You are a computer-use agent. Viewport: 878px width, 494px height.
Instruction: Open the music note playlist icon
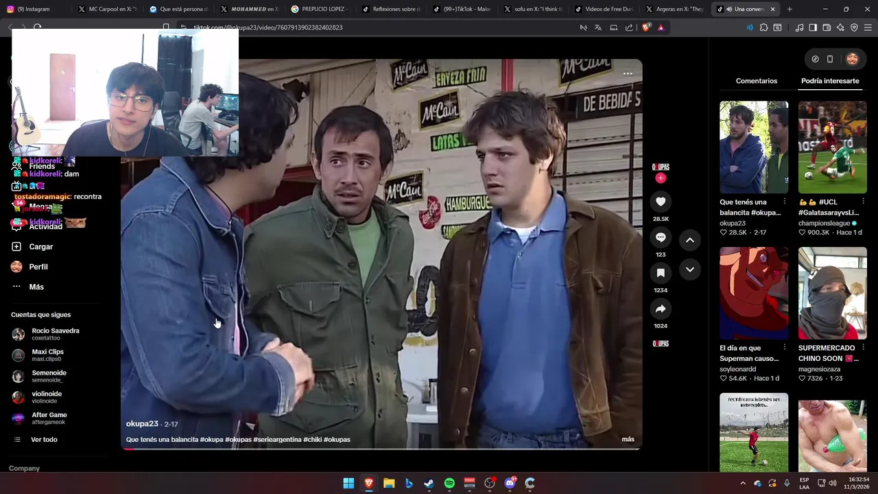pyautogui.click(x=799, y=27)
